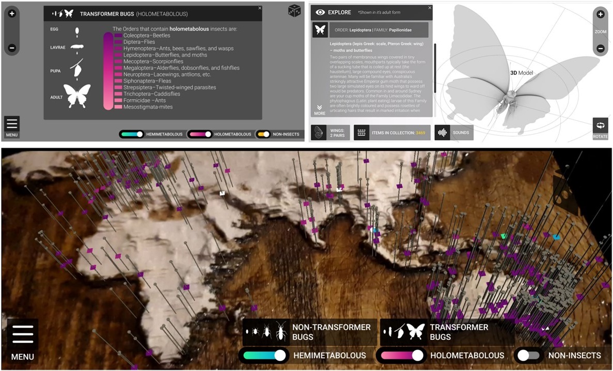Viewport: 613px width, 371px height.
Task: Select Non-Transformer Bugs tab
Action: pyautogui.click(x=309, y=332)
